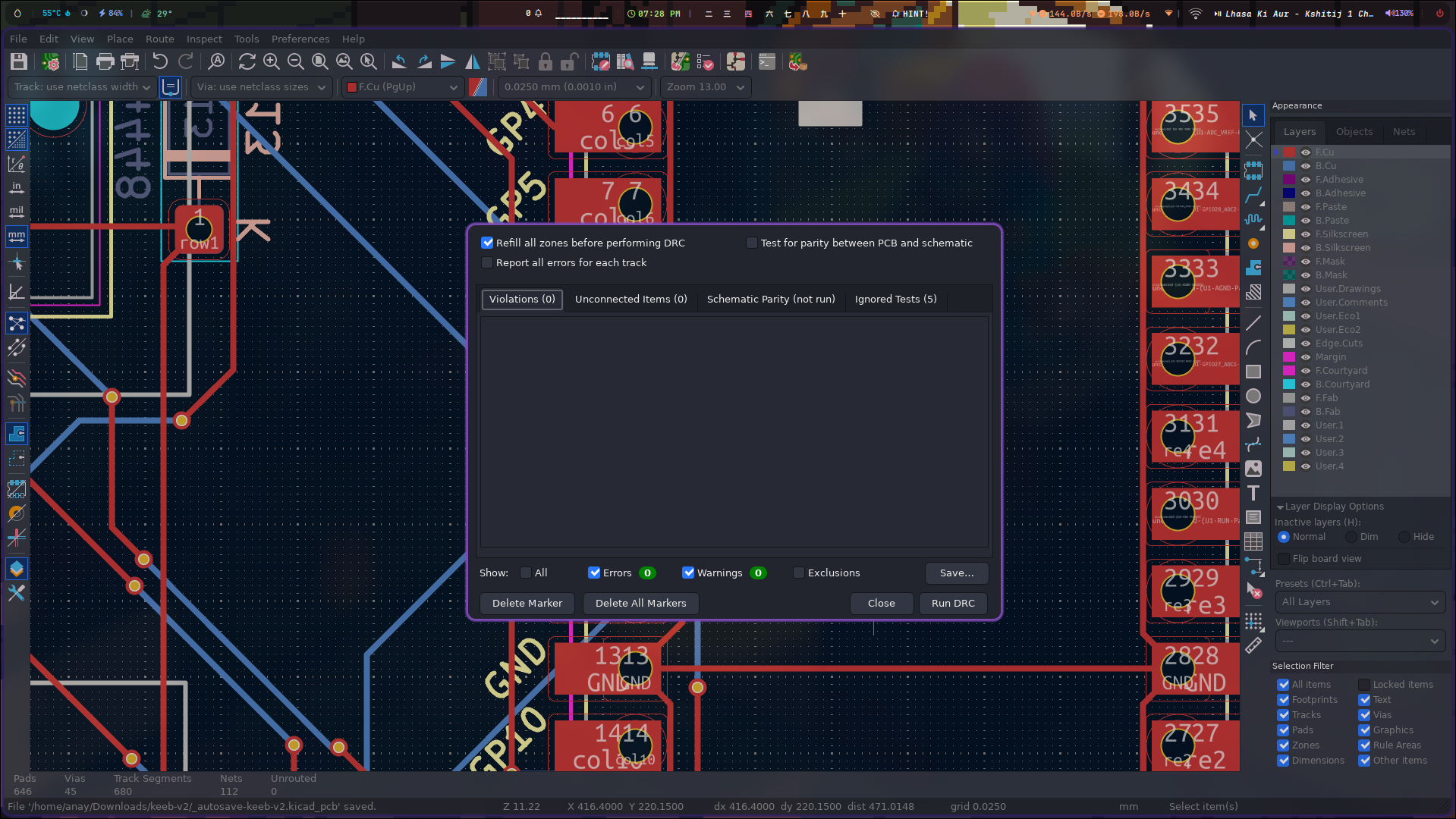Select the Draw Circle tool

click(x=1253, y=396)
